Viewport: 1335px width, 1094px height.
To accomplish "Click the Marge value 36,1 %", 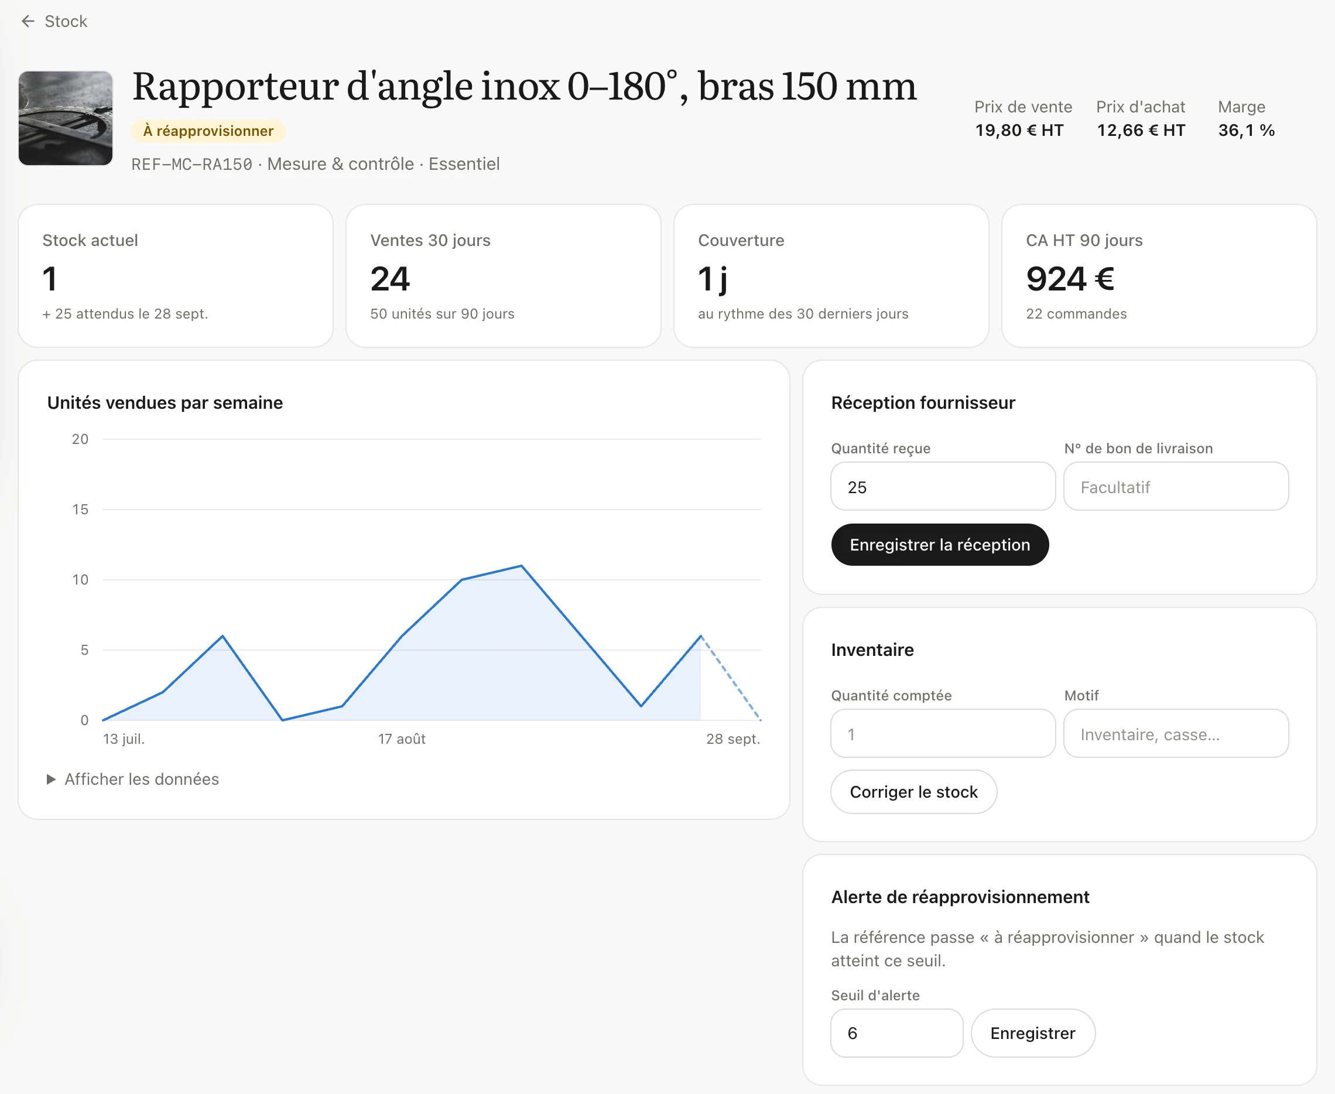I will coord(1246,131).
